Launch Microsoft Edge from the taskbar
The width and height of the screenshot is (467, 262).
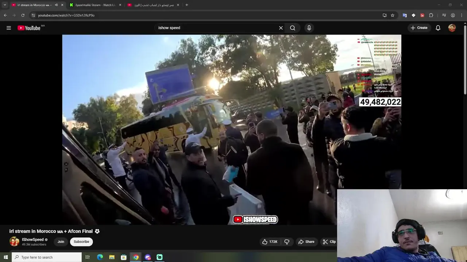click(x=100, y=257)
